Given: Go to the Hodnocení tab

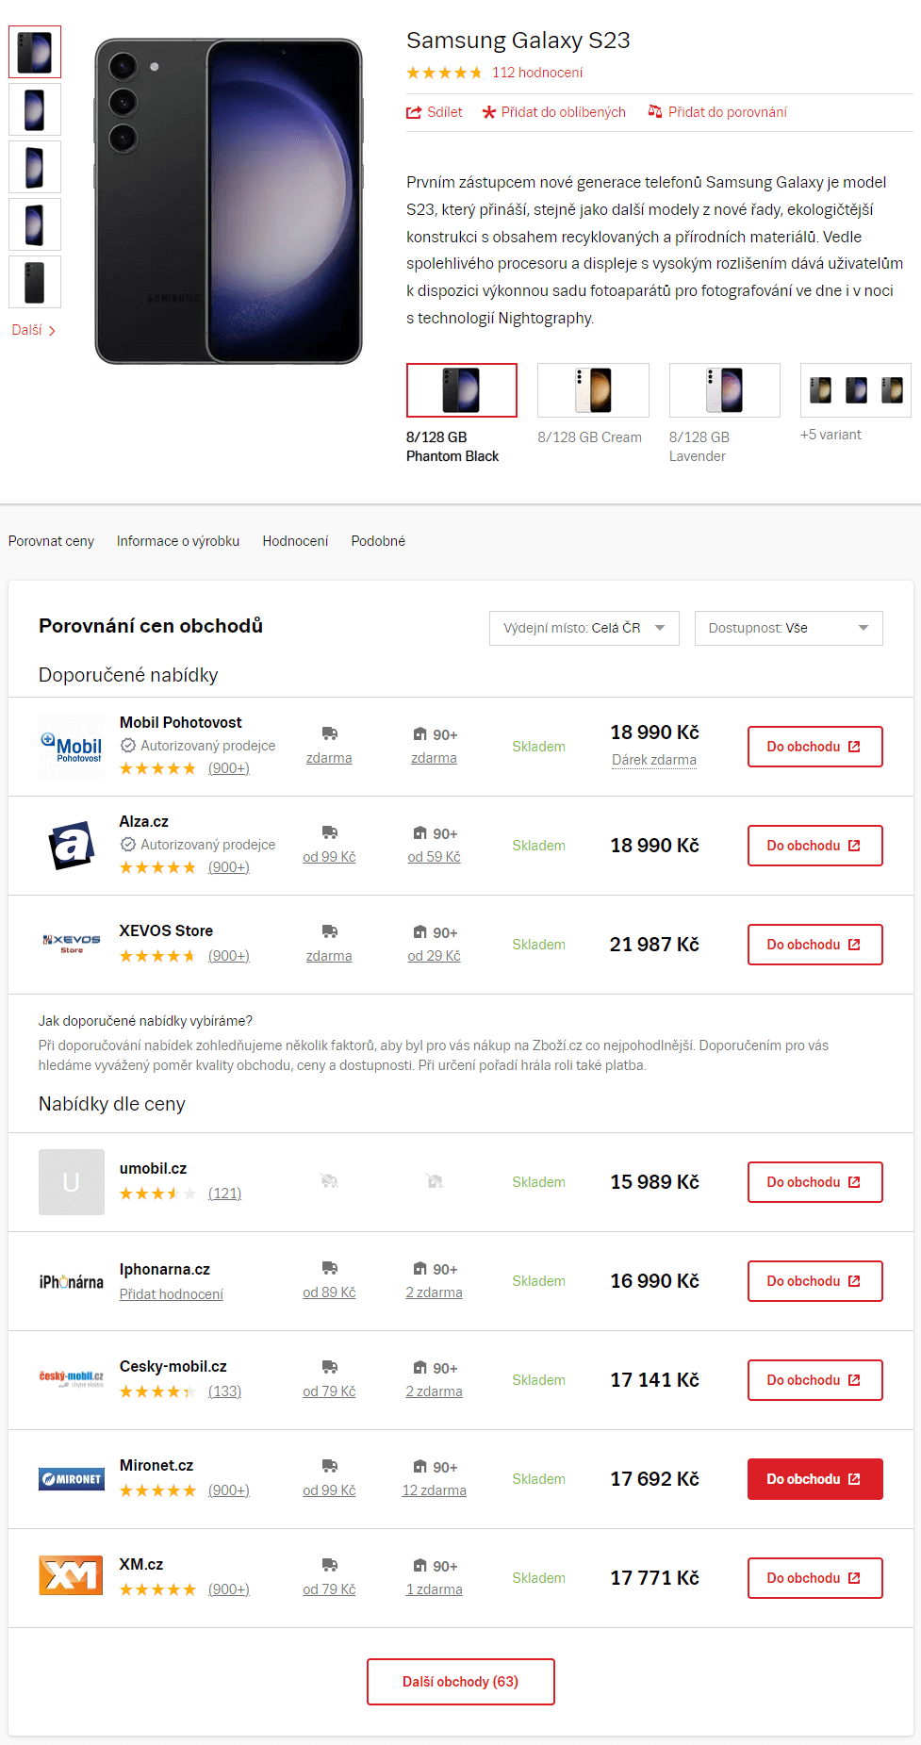Looking at the screenshot, I should 295,541.
